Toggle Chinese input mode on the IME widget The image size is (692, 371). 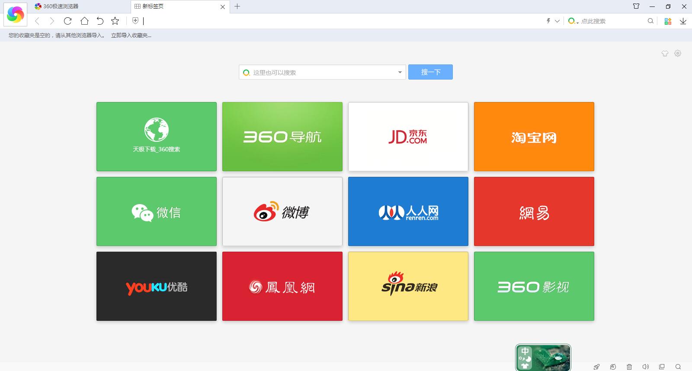525,351
